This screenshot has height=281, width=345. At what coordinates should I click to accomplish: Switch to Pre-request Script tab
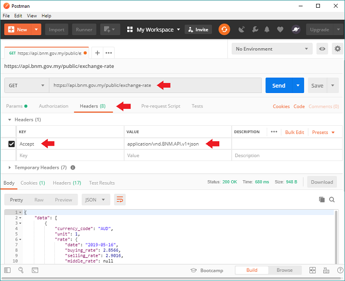click(160, 106)
